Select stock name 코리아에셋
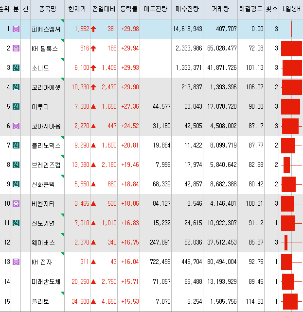Viewport: 303px width, 312px height. click(46, 87)
